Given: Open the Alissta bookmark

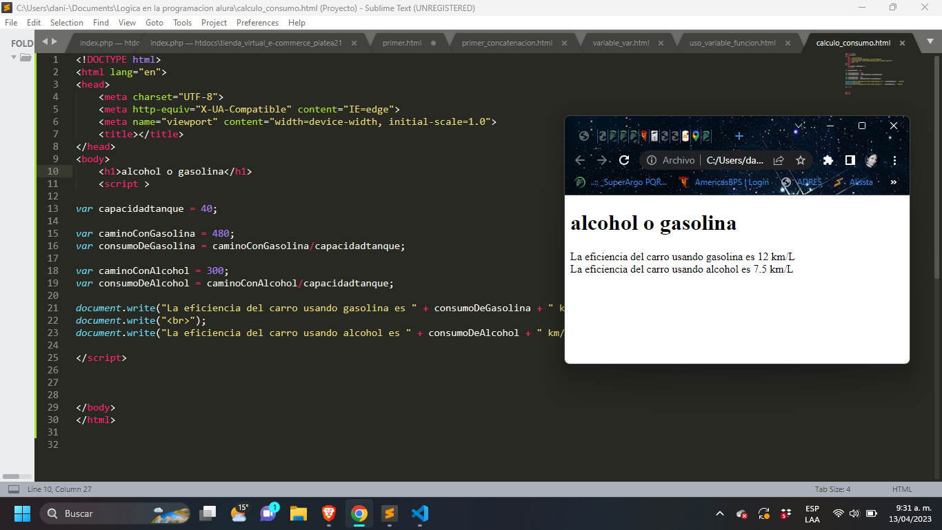Looking at the screenshot, I should pos(853,182).
